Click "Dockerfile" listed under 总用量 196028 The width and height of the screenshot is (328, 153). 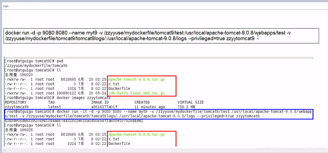(119, 144)
